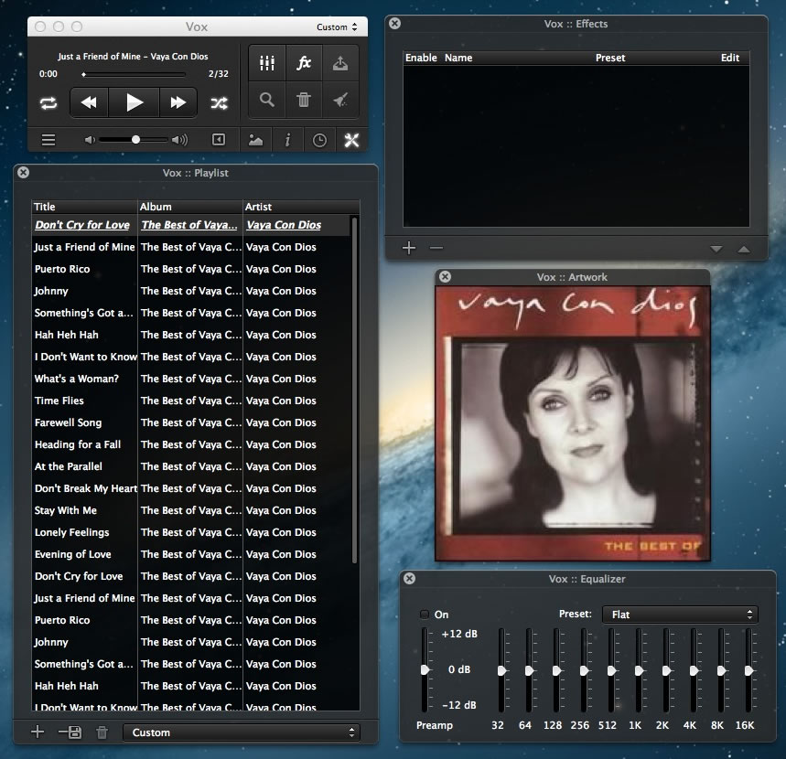Image resolution: width=786 pixels, height=759 pixels.
Task: Click the fx effects icon
Action: [304, 63]
